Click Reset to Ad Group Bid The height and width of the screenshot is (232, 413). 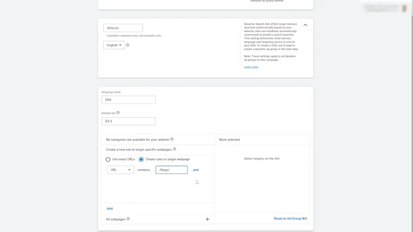click(290, 218)
